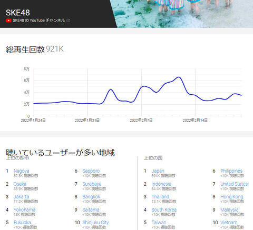
Task: Select the 33.9K view count under Osaka
Action: pyautogui.click(x=26, y=189)
